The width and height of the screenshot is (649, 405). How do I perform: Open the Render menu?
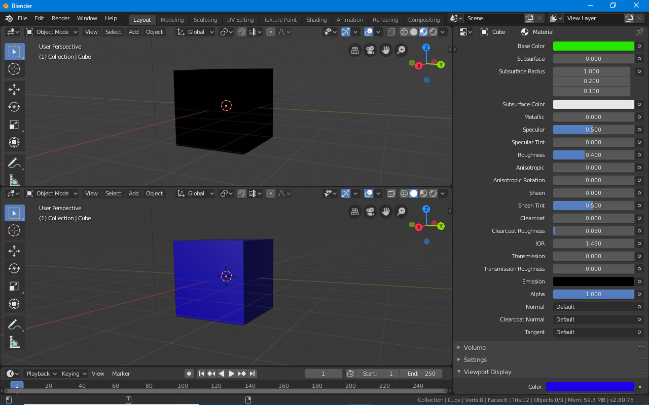60,18
